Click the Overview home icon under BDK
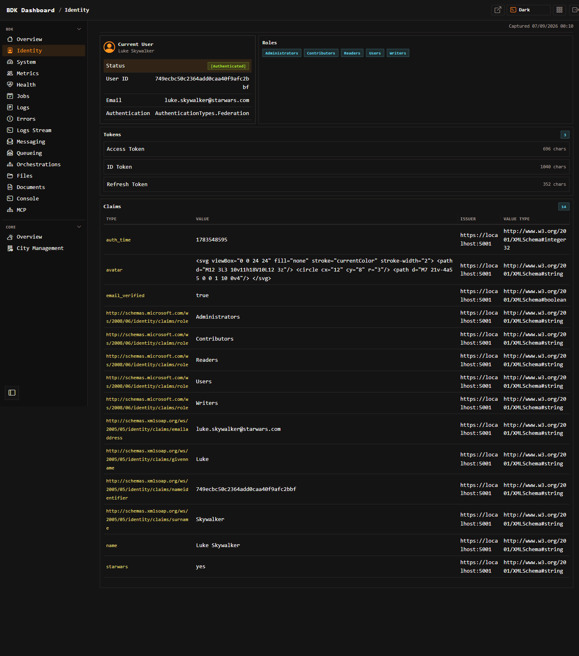Image resolution: width=579 pixels, height=656 pixels. coord(10,39)
